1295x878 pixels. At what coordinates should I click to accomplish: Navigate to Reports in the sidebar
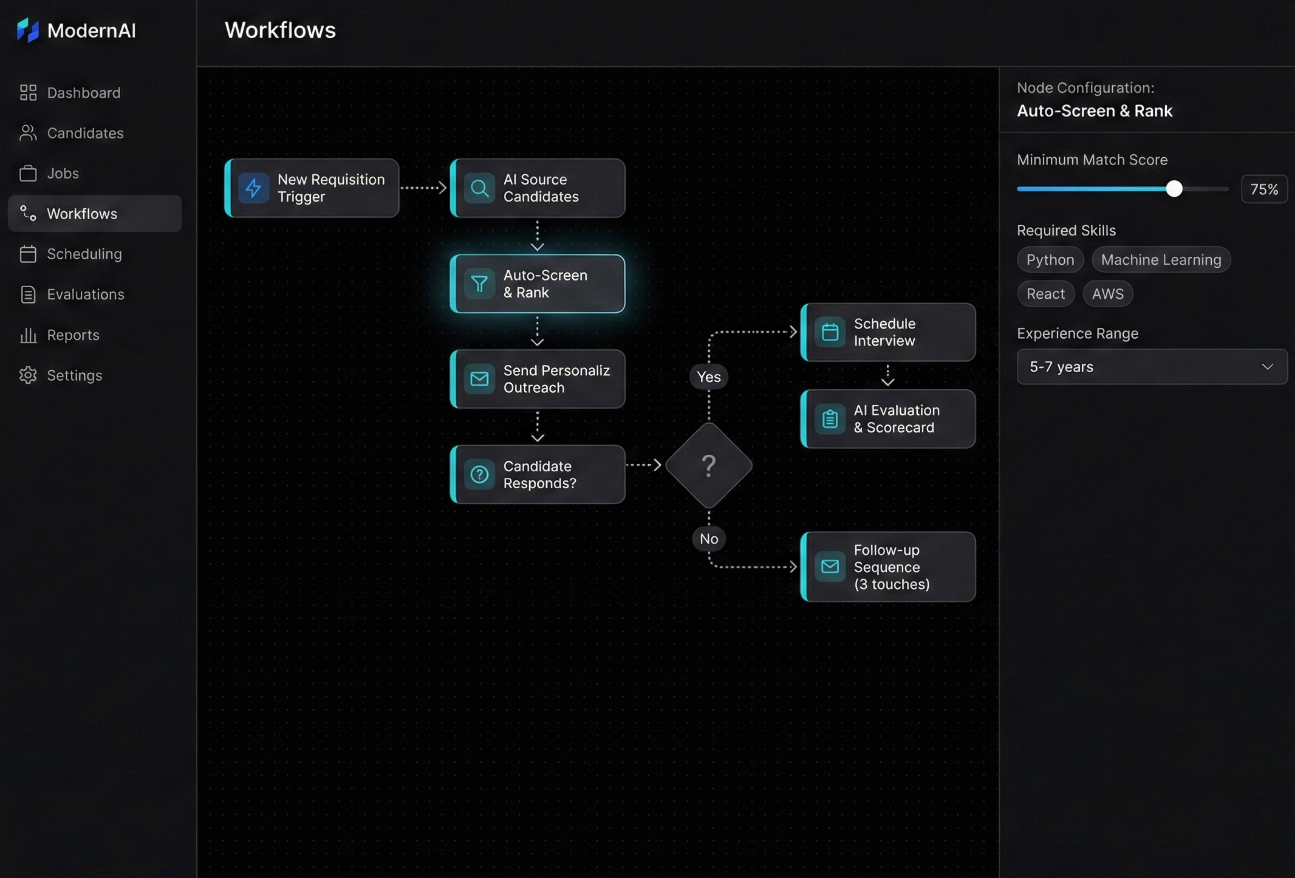click(73, 335)
